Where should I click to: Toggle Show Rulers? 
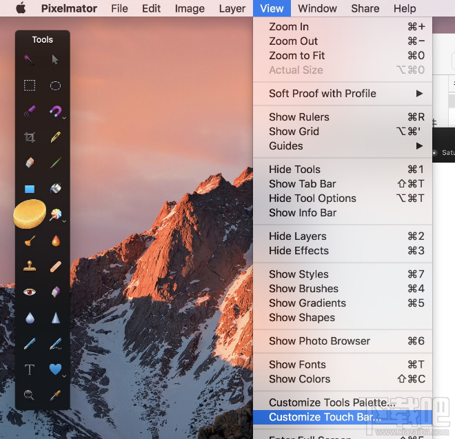click(343, 117)
